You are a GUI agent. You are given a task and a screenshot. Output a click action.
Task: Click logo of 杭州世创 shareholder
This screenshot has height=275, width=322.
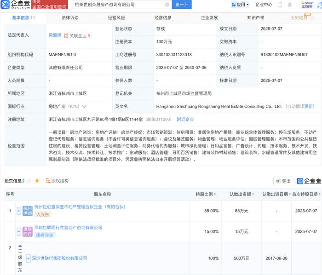(27, 211)
